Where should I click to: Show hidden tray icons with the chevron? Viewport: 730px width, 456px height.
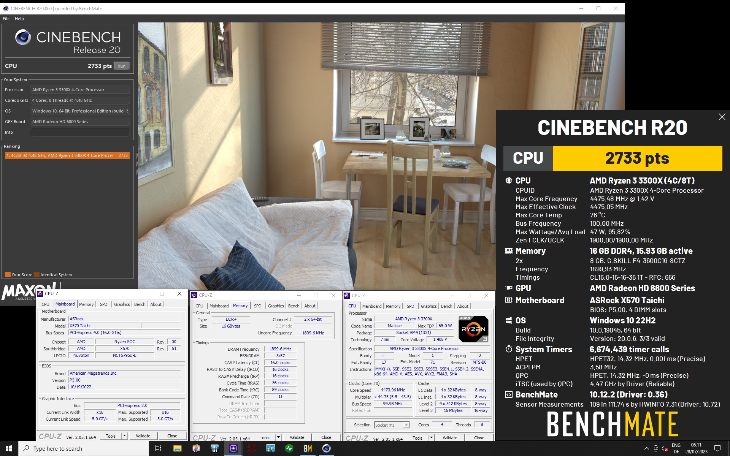[646, 448]
